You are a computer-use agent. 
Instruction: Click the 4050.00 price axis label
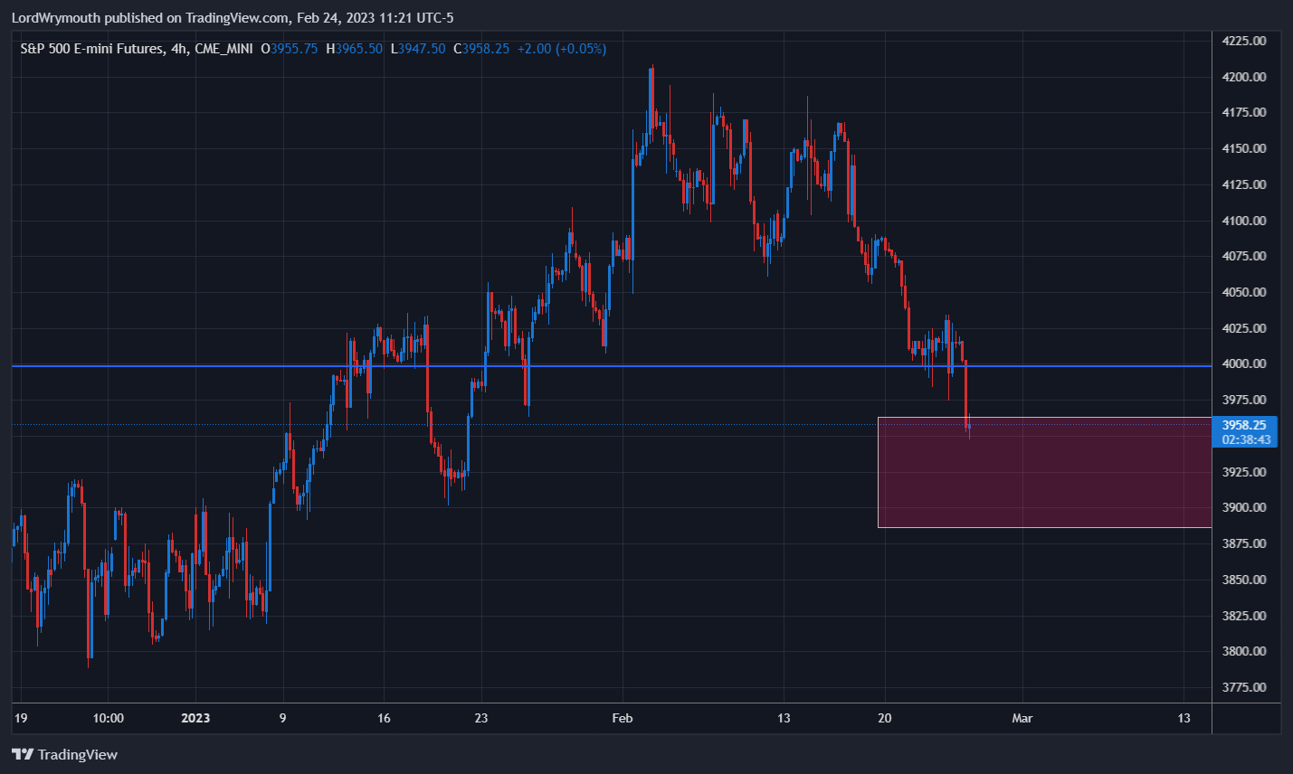[x=1244, y=292]
